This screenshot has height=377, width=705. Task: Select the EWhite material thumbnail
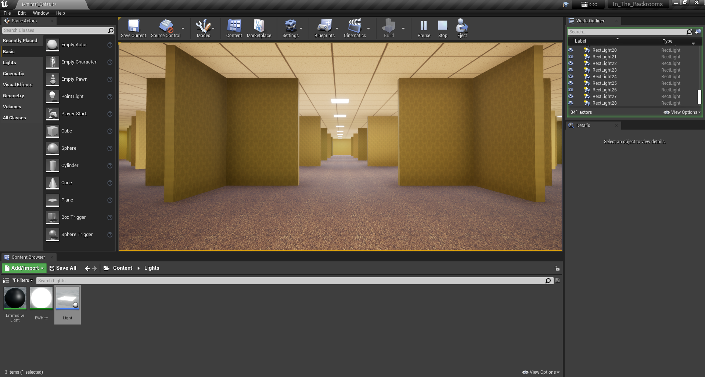coord(41,298)
